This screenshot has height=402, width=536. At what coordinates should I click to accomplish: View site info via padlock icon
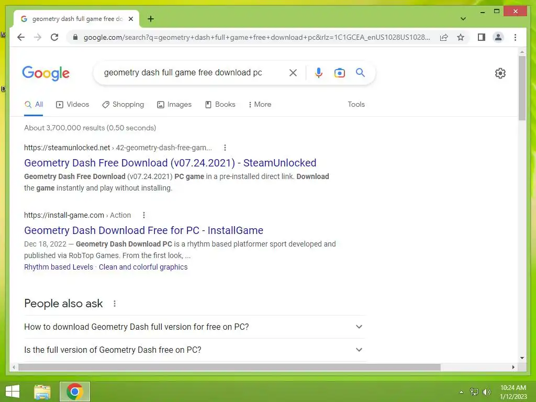click(x=75, y=37)
